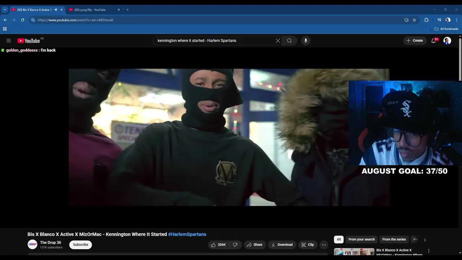462x260 pixels.
Task: Select the From your search chip
Action: [x=361, y=239]
